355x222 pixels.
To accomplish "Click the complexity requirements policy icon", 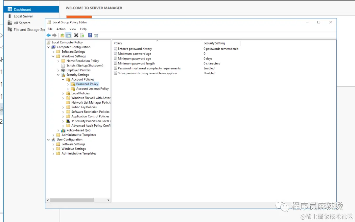I will click(x=115, y=68).
